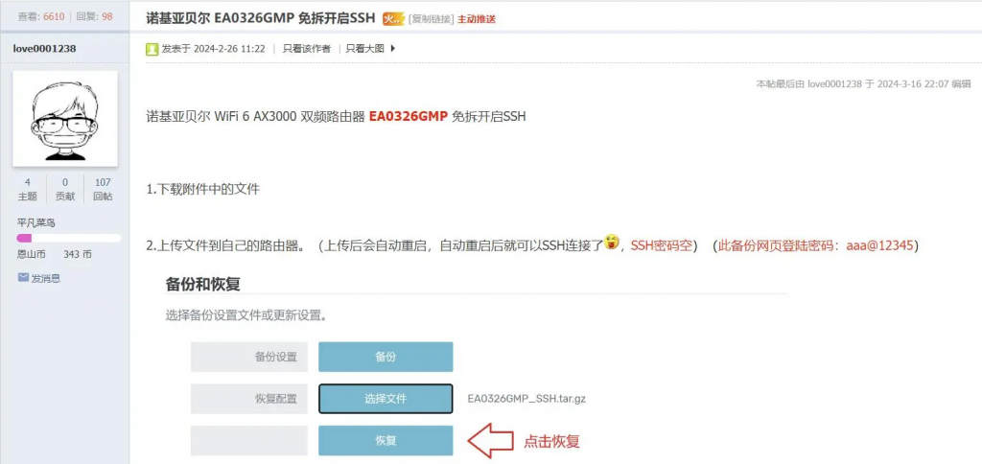The image size is (982, 464).
Task: Click the 回帖 count of 107
Action: click(x=103, y=189)
